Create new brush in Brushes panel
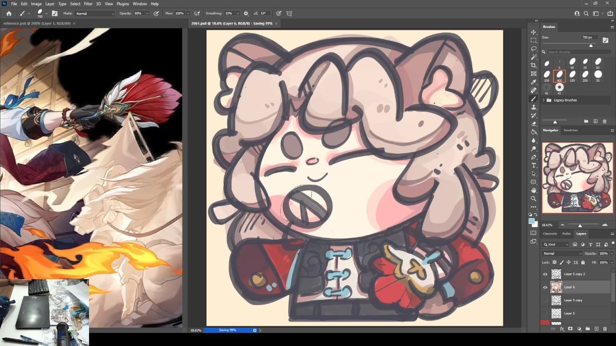 tap(595, 122)
